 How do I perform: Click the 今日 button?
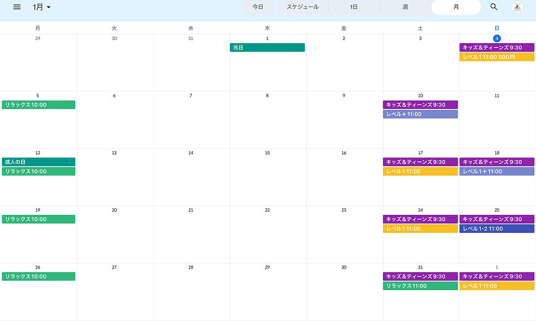tap(258, 7)
